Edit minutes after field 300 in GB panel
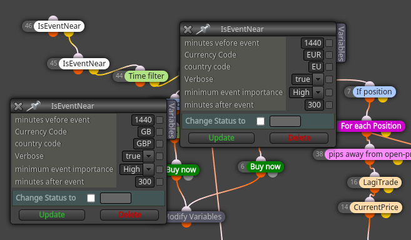The width and height of the screenshot is (411, 240). click(145, 182)
